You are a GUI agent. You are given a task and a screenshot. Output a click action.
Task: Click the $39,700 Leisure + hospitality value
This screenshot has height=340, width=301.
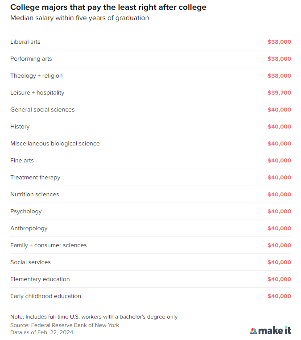pyautogui.click(x=279, y=93)
